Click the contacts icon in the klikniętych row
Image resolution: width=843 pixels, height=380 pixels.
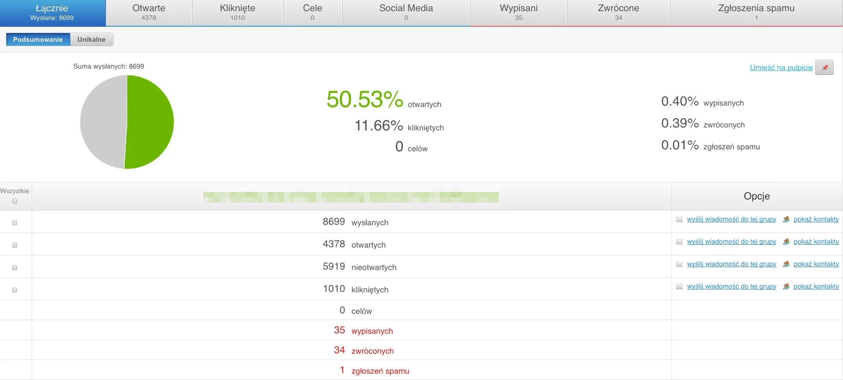[786, 287]
